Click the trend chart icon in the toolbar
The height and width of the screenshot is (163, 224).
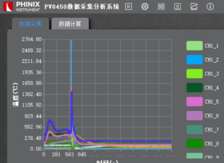pyautogui.click(x=194, y=7)
